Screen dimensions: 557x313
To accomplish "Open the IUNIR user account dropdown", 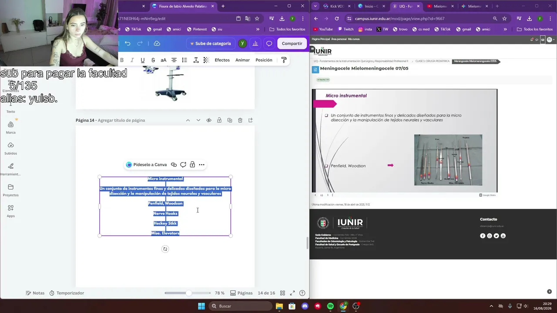I will pos(550,39).
